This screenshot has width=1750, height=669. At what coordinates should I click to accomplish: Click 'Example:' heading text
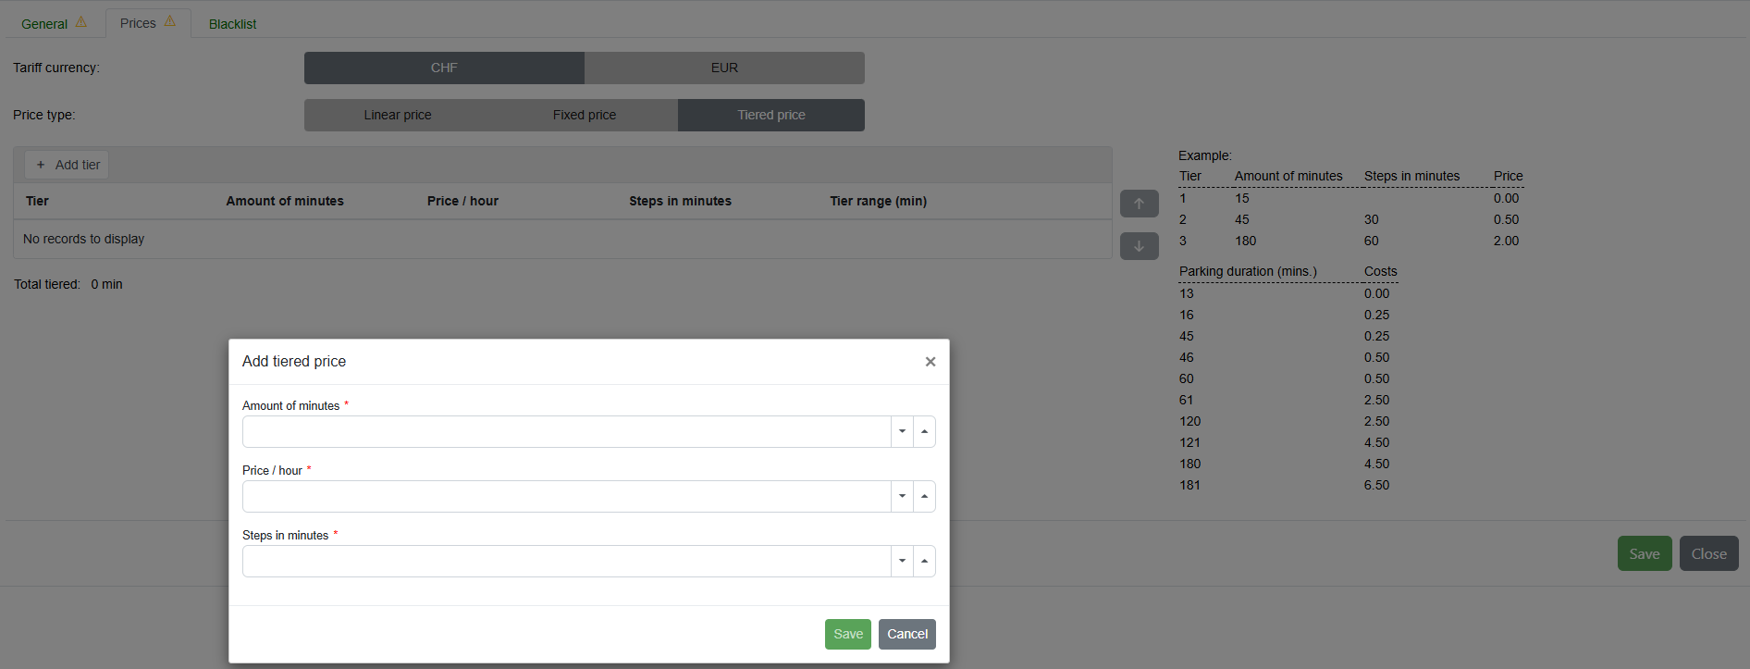(x=1204, y=155)
